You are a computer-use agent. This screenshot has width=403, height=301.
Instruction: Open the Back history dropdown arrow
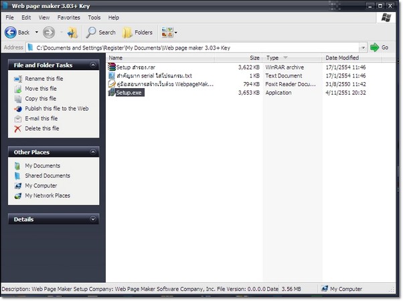tap(37, 32)
